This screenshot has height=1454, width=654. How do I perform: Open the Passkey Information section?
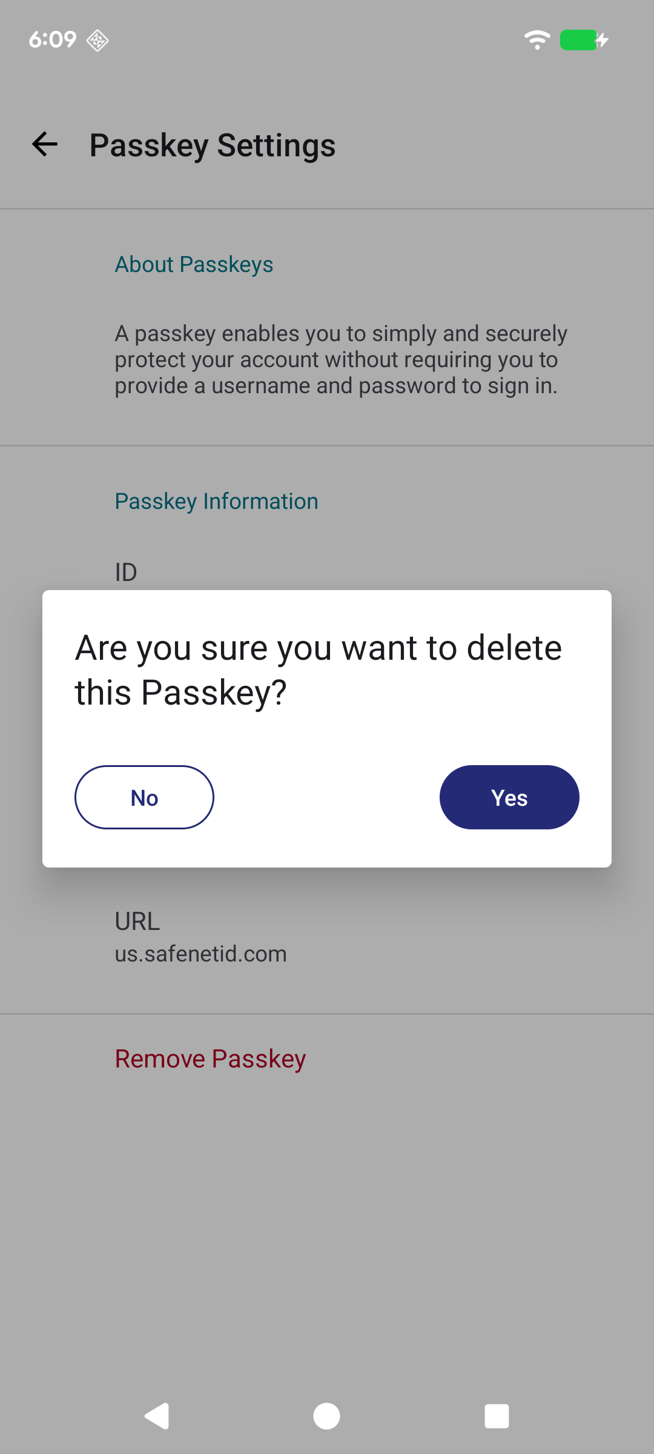click(x=216, y=501)
